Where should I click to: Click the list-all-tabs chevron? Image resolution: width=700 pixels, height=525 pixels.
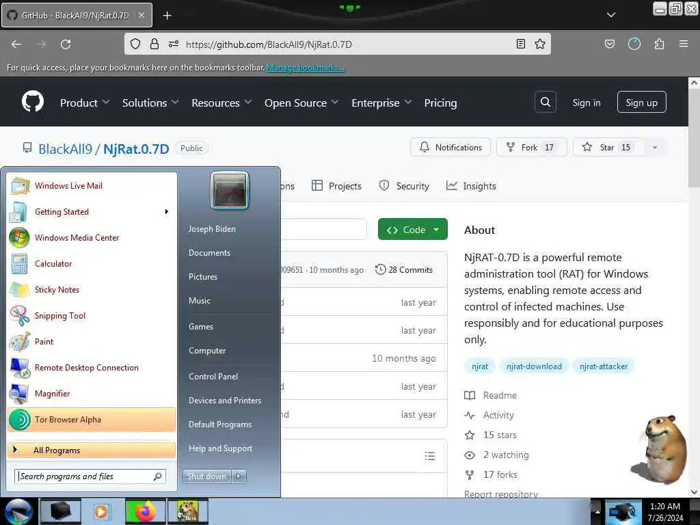click(610, 15)
